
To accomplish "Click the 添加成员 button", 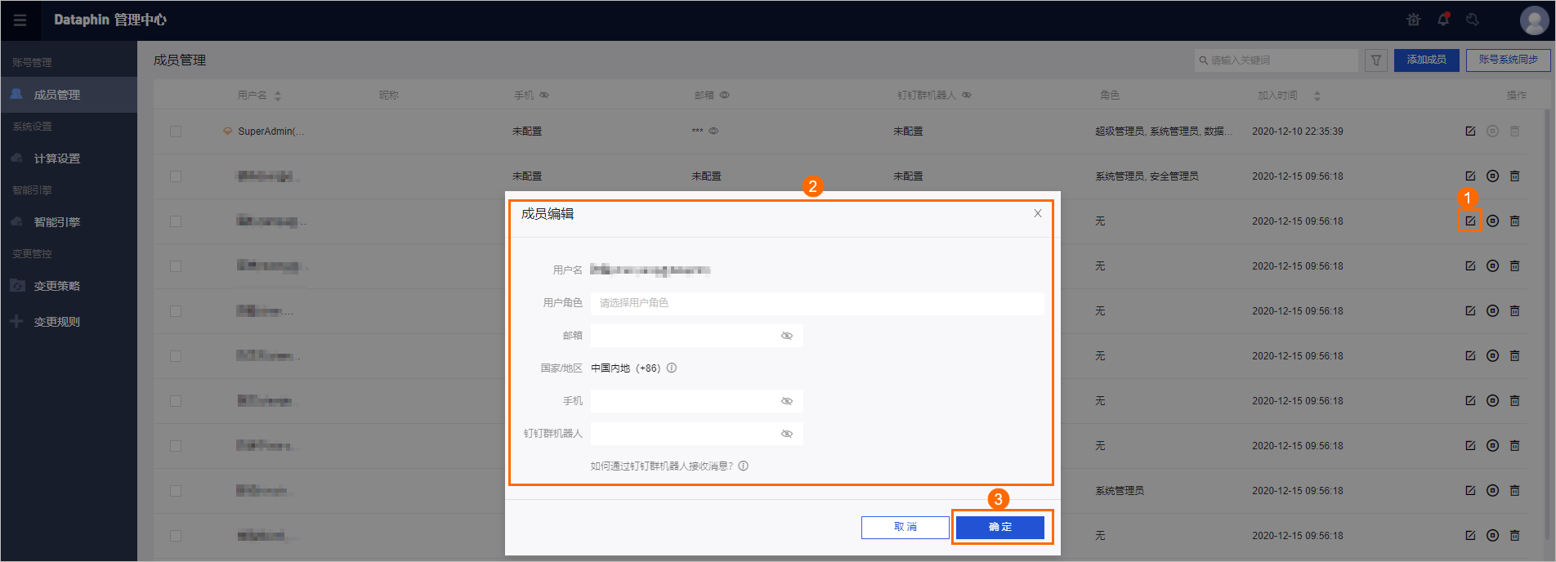I will (1427, 60).
